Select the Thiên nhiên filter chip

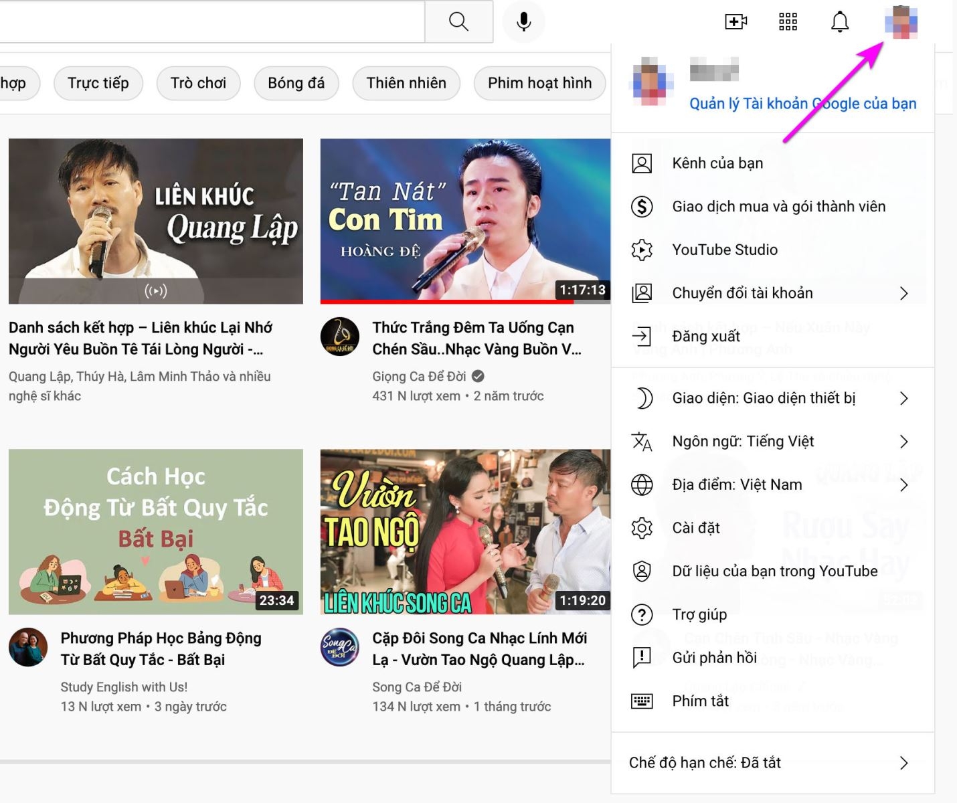pyautogui.click(x=406, y=83)
